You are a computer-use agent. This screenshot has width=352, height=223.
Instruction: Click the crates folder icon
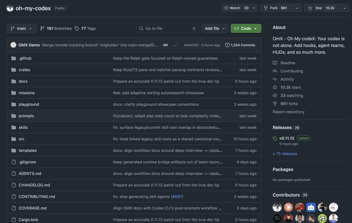click(x=13, y=70)
